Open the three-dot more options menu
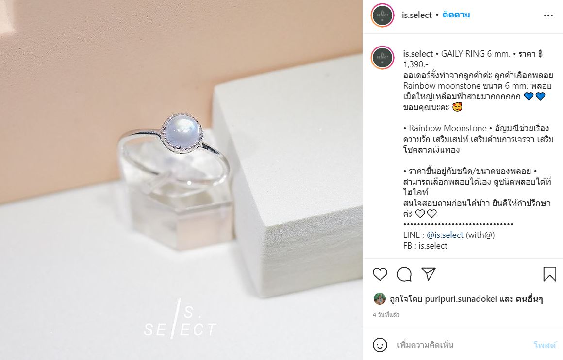The width and height of the screenshot is (563, 360). [548, 16]
